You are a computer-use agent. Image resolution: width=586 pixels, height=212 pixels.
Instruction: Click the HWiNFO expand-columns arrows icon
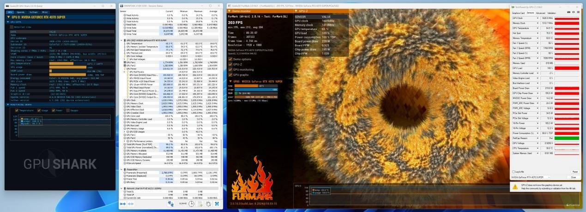click(x=123, y=204)
